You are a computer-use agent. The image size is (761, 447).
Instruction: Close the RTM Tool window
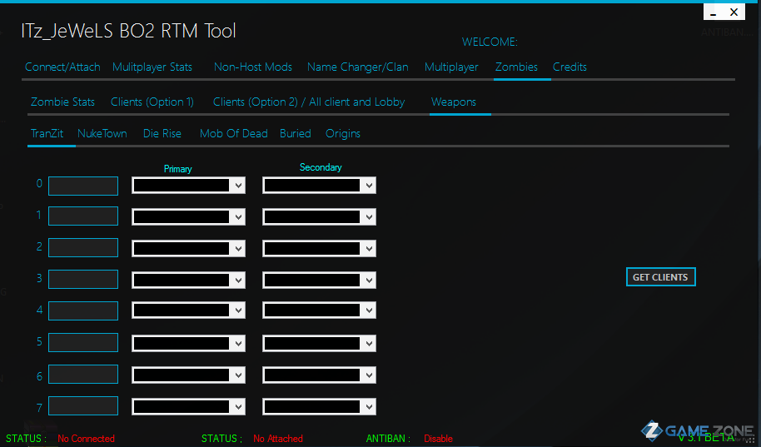tap(734, 12)
